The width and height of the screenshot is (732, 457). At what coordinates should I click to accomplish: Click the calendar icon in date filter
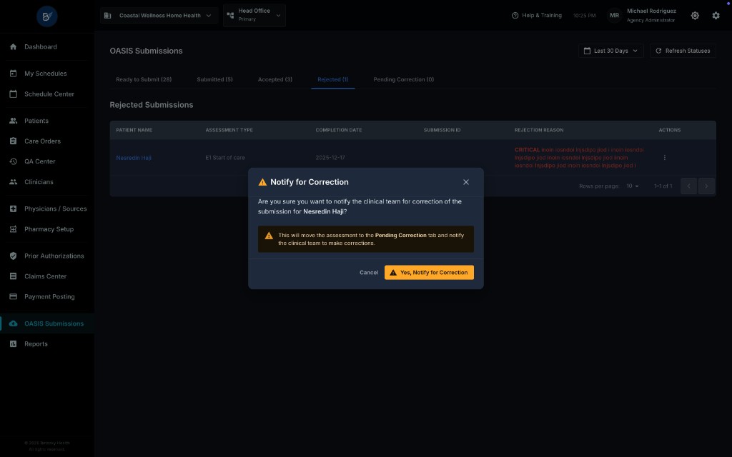pyautogui.click(x=587, y=51)
